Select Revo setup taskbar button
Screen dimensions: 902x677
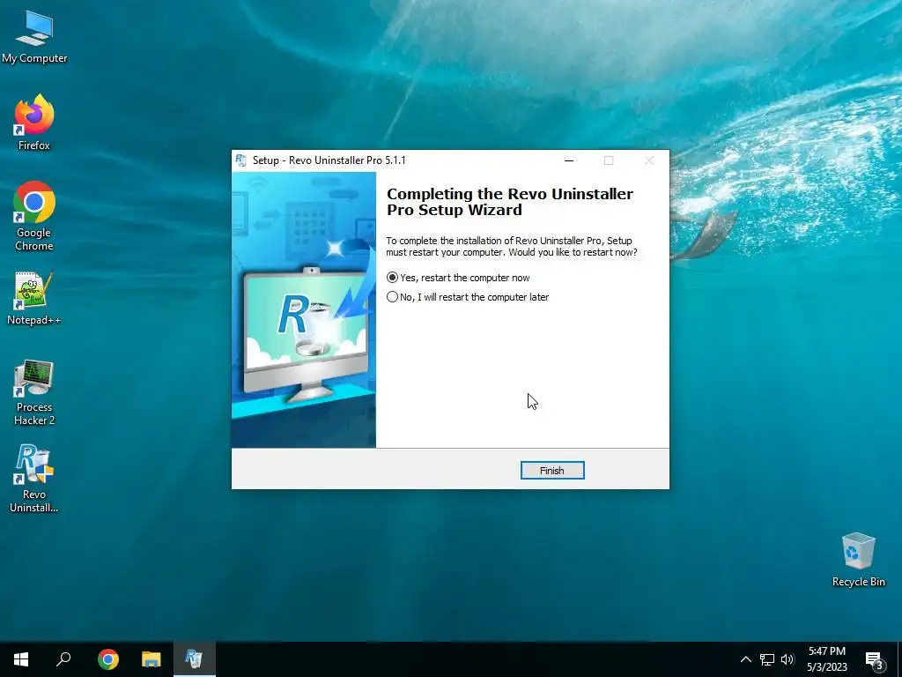coord(195,659)
